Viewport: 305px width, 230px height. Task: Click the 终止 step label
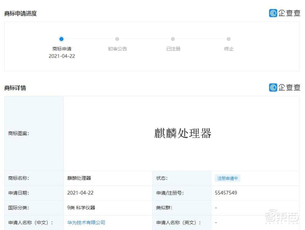(x=229, y=49)
